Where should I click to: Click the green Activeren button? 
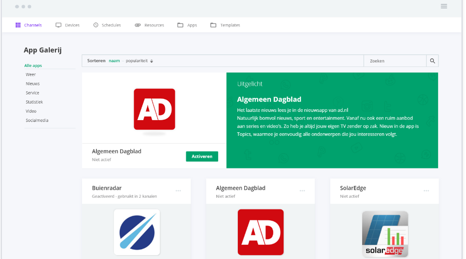tap(202, 156)
